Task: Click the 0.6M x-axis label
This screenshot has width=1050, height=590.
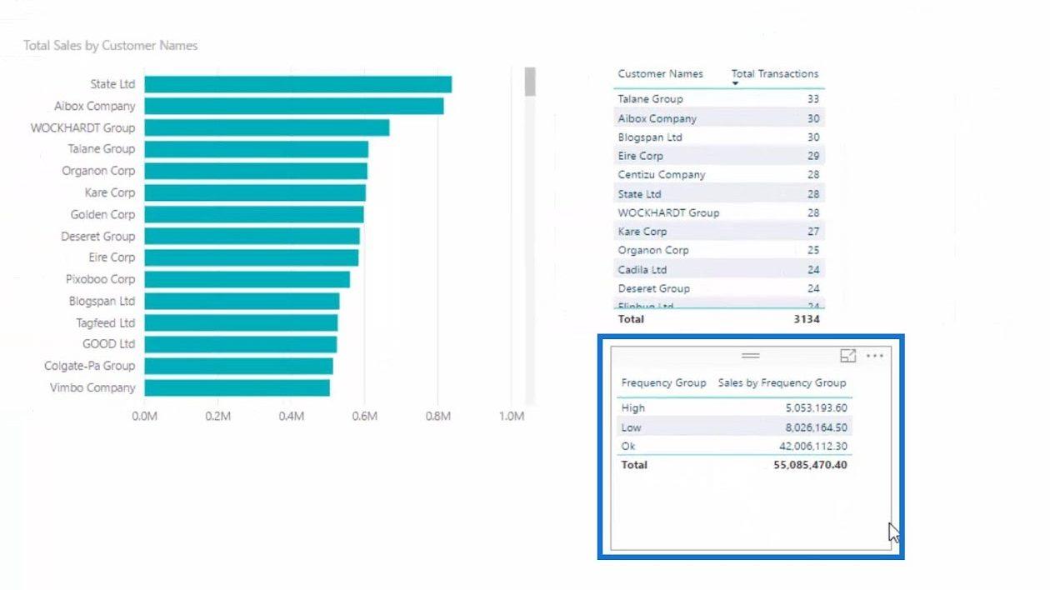Action: pyautogui.click(x=364, y=415)
